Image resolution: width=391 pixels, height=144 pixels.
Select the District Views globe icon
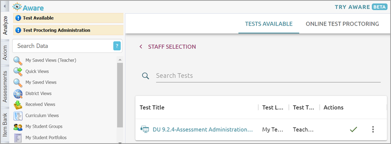18,94
